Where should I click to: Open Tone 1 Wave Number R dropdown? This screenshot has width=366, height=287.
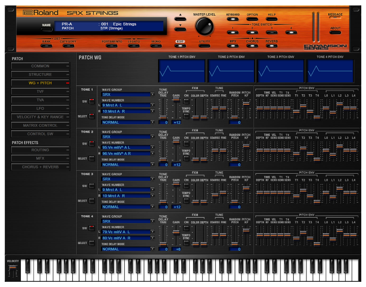[x=128, y=111]
